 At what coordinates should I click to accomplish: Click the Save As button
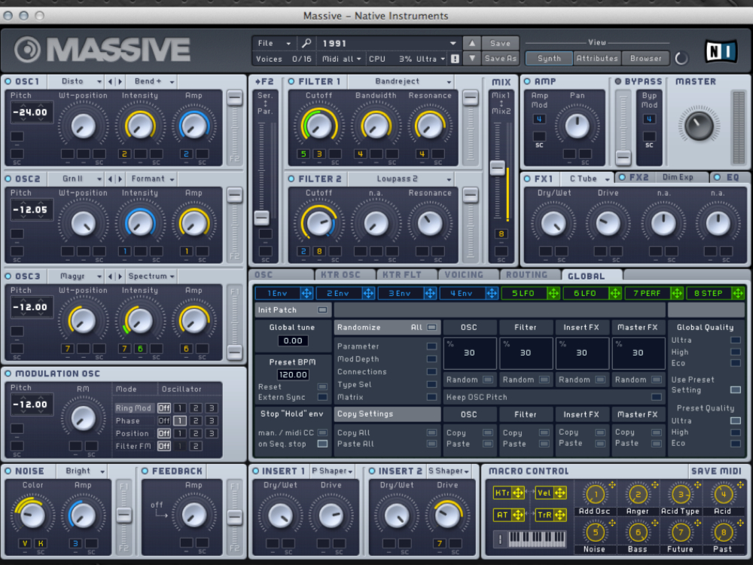click(500, 58)
